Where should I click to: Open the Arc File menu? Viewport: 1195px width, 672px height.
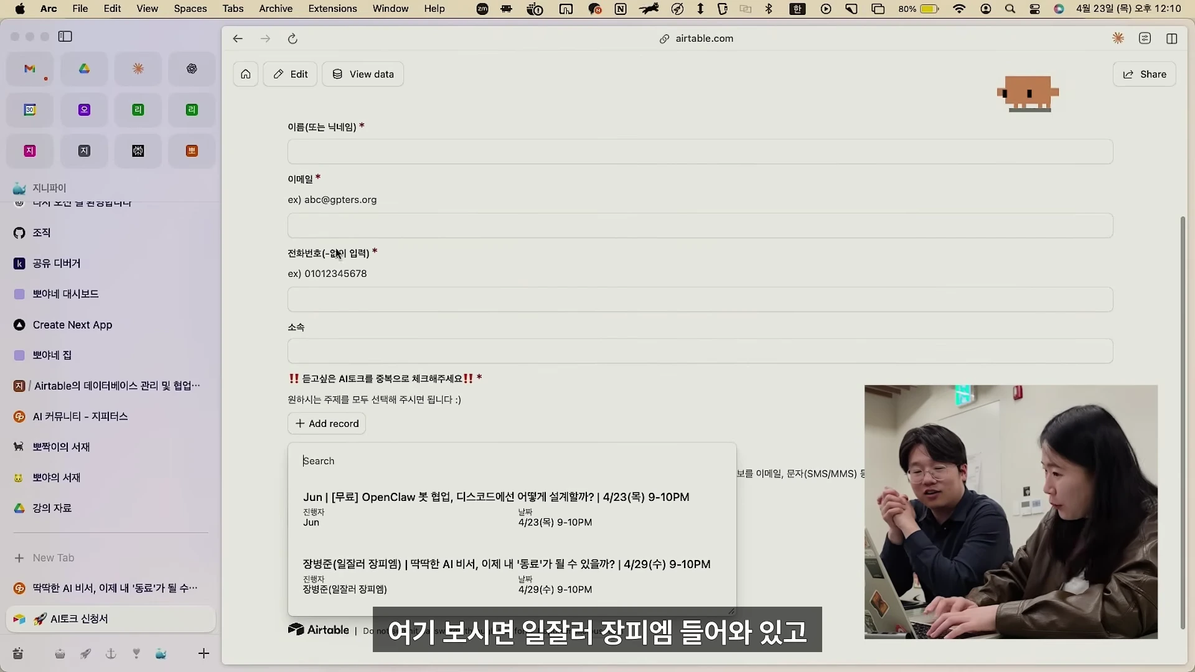point(80,9)
